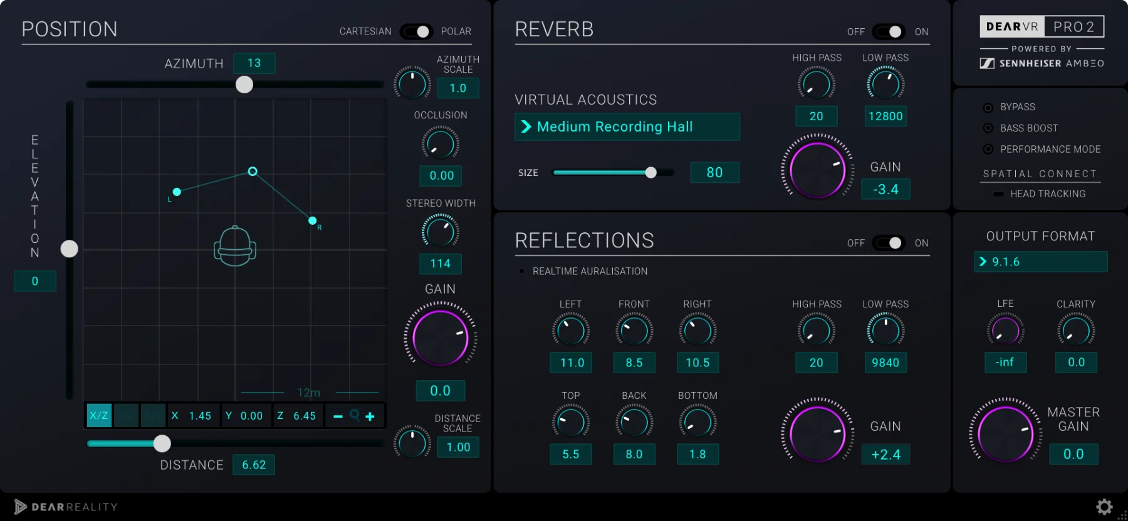Click the Dear Reality logo
This screenshot has width=1128, height=521.
pyautogui.click(x=66, y=507)
